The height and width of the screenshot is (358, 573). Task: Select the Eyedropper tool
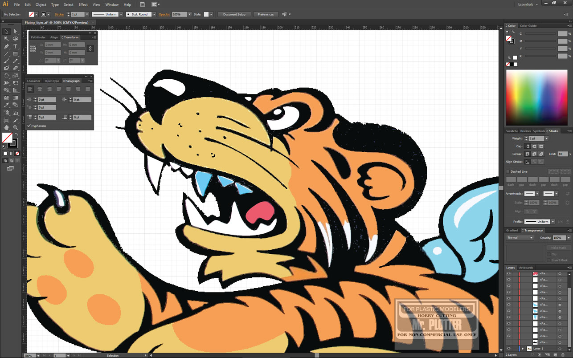6,105
